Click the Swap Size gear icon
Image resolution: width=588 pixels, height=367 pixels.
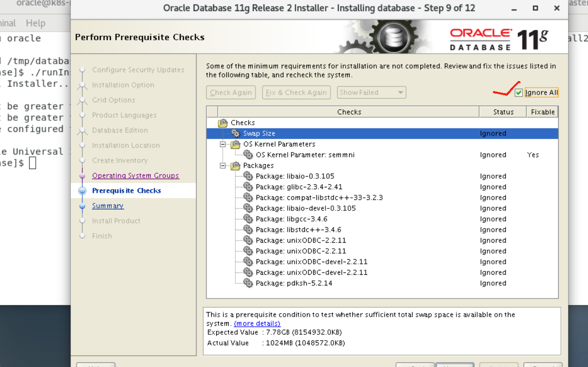[x=235, y=133]
